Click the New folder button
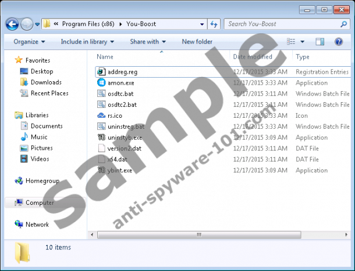Image resolution: width=355 pixels, height=271 pixels. (x=197, y=42)
